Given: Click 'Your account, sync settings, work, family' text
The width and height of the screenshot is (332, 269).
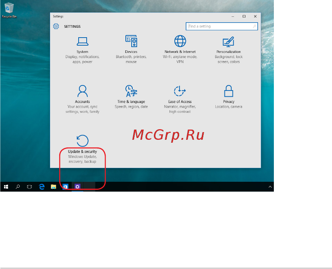Looking at the screenshot, I should (x=82, y=109).
